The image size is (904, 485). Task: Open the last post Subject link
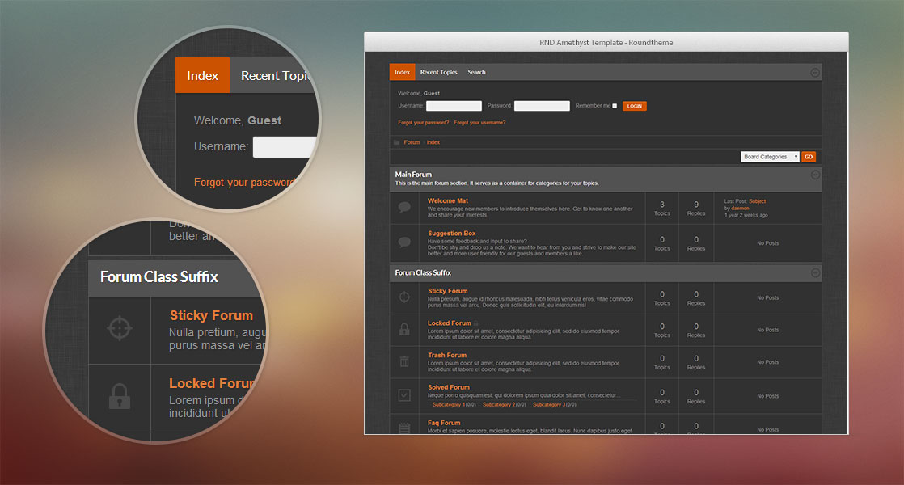(757, 201)
